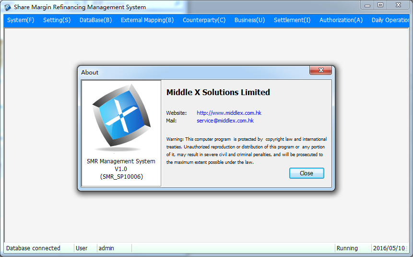The height and width of the screenshot is (257, 413).
Task: Click the V1.0 version text
Action: (x=121, y=169)
